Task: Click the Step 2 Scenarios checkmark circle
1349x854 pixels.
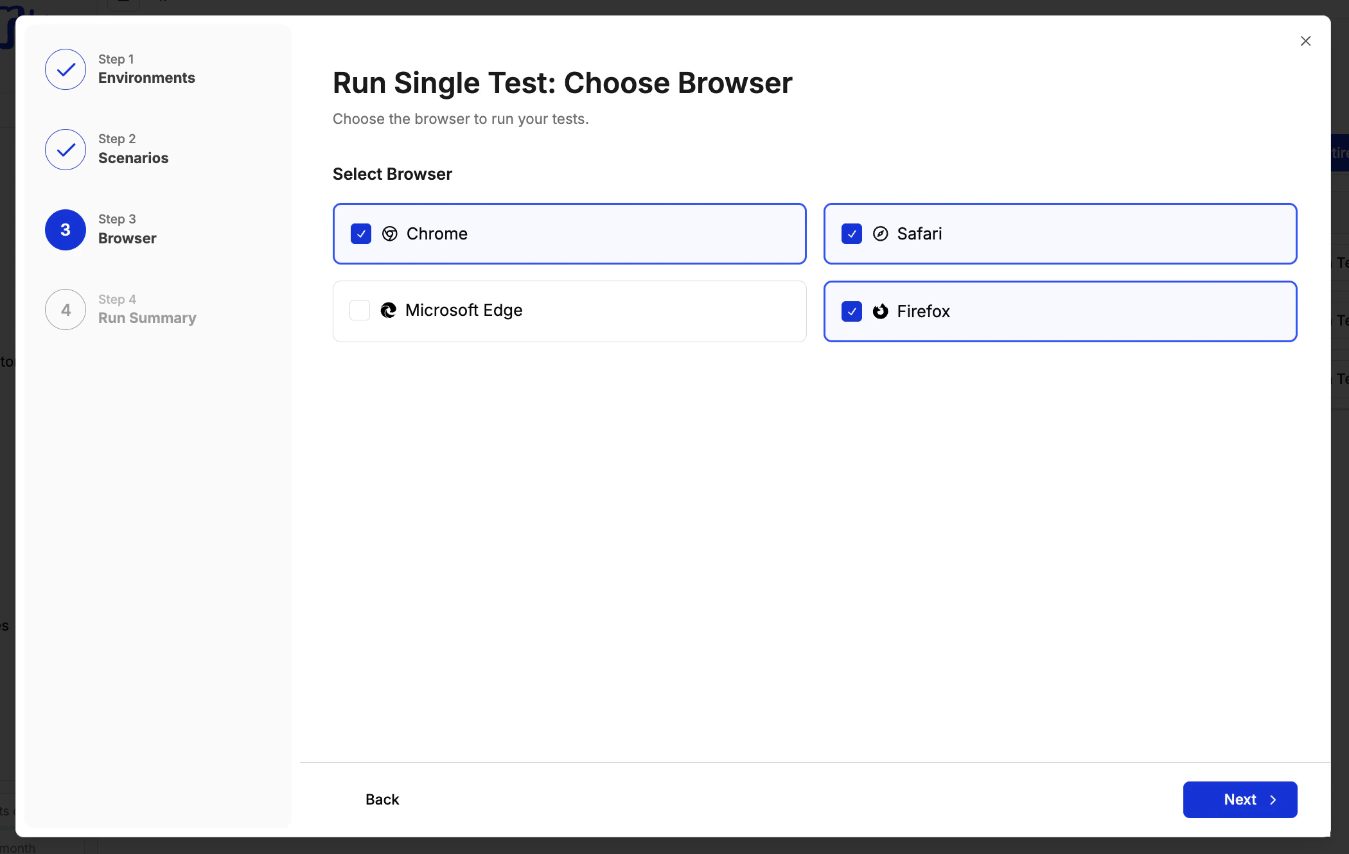Action: [65, 150]
